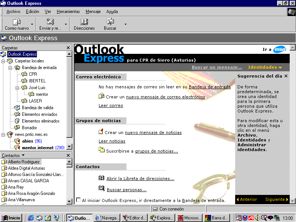Screen dimensions: 296x222
Task: Close the Sugerencia del día panel
Action: [286, 76]
